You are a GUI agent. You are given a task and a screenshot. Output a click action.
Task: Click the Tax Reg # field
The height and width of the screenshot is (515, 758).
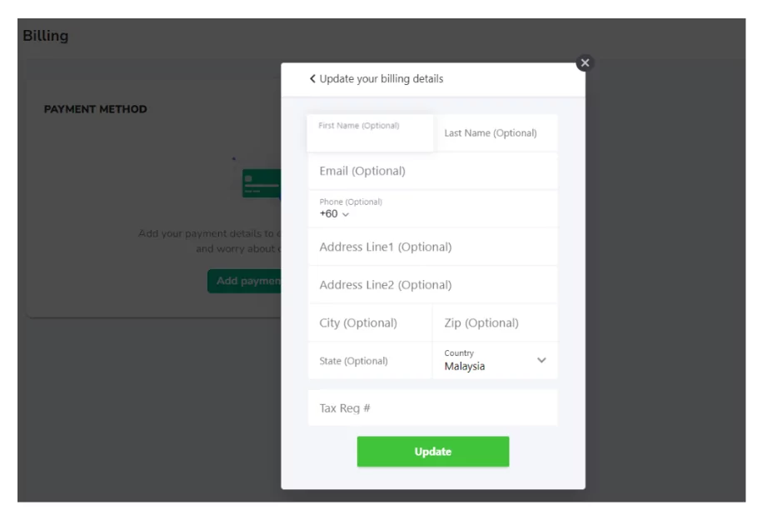(432, 408)
